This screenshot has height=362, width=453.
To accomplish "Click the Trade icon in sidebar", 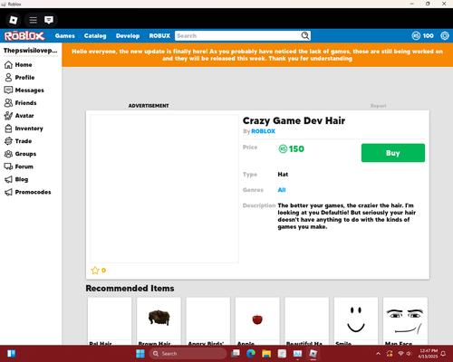I will (x=8, y=141).
